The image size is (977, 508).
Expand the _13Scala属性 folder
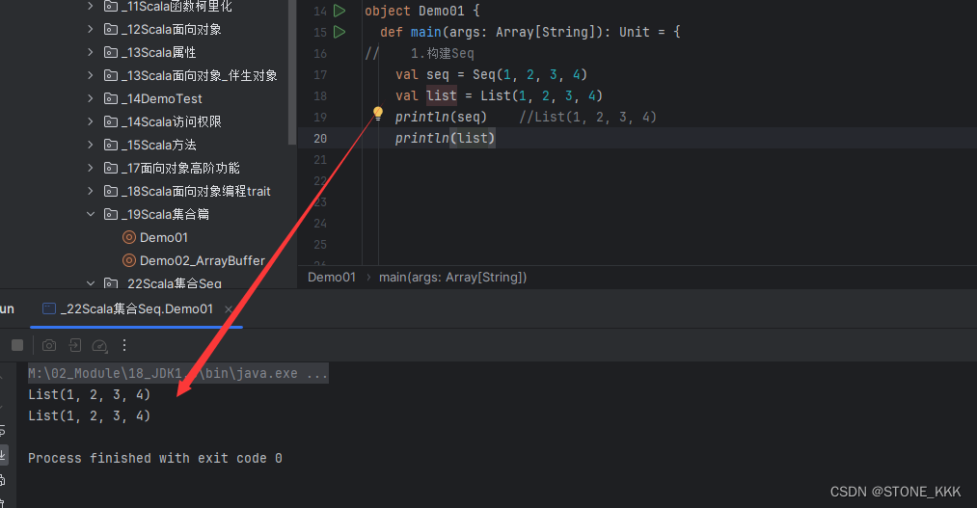point(91,52)
